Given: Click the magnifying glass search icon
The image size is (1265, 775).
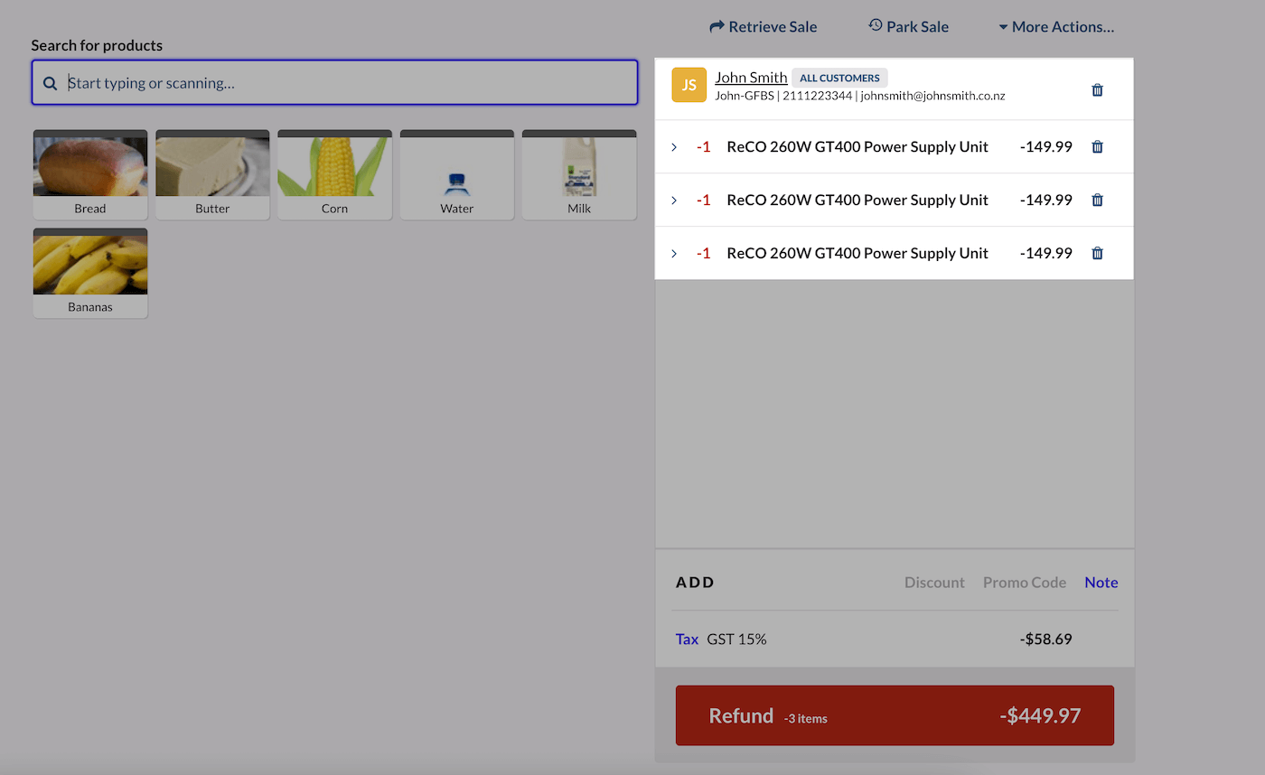Looking at the screenshot, I should coord(50,82).
